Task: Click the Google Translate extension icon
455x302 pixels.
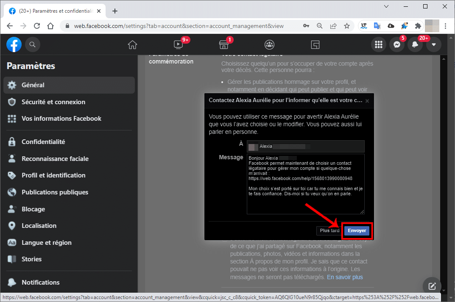Action: click(x=377, y=26)
